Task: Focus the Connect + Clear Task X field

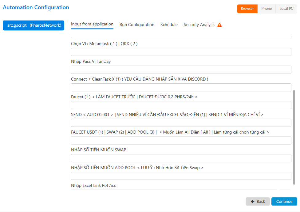Action: coord(181,87)
